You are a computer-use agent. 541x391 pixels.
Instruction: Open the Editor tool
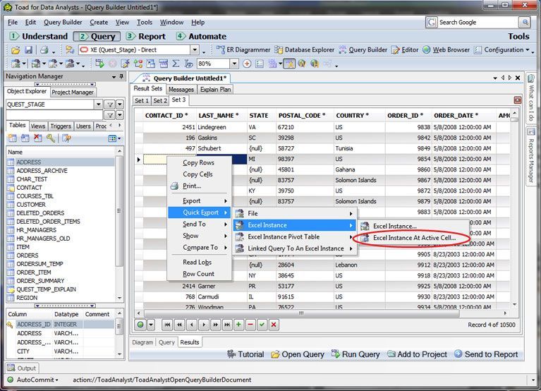405,50
